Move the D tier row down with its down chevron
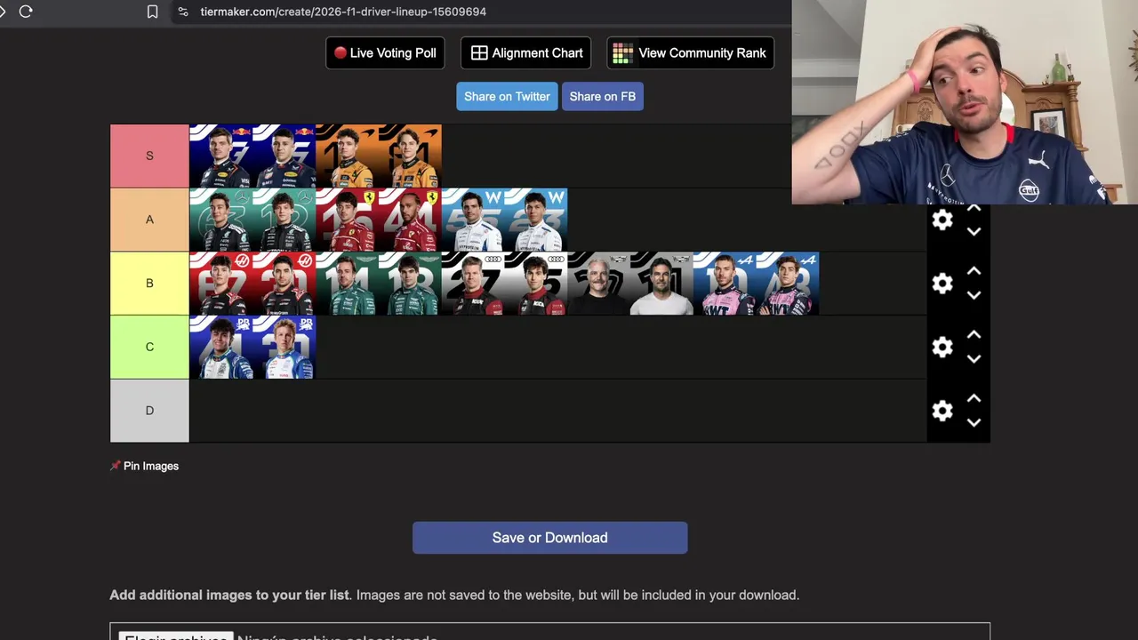This screenshot has height=640, width=1138. coord(974,423)
